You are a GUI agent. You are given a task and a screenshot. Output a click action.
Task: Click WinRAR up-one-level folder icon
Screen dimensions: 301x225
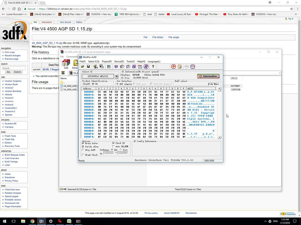click(63, 73)
